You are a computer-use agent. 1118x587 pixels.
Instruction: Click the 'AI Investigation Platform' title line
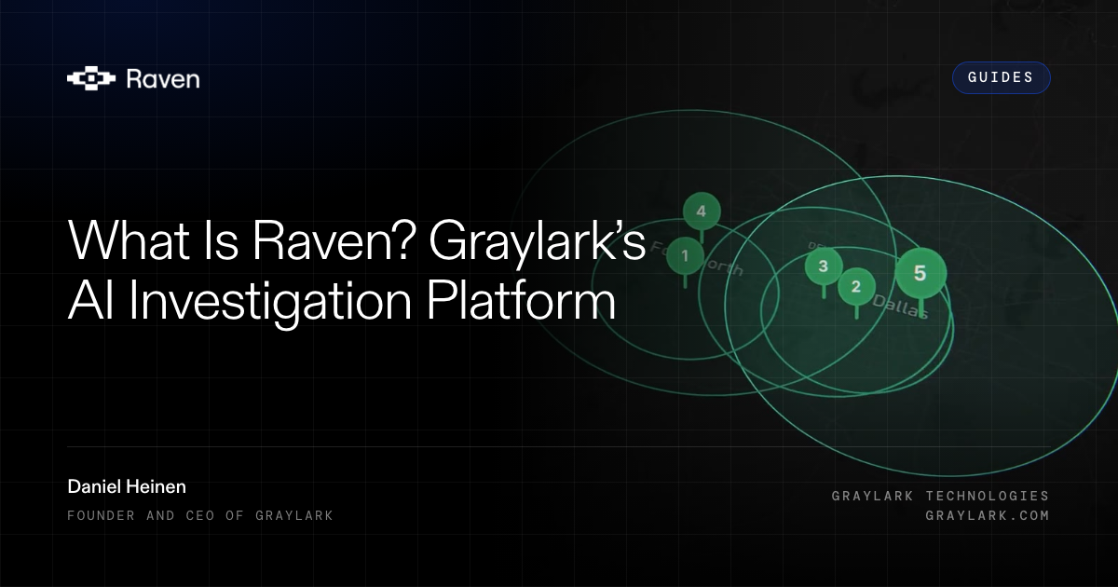[342, 300]
